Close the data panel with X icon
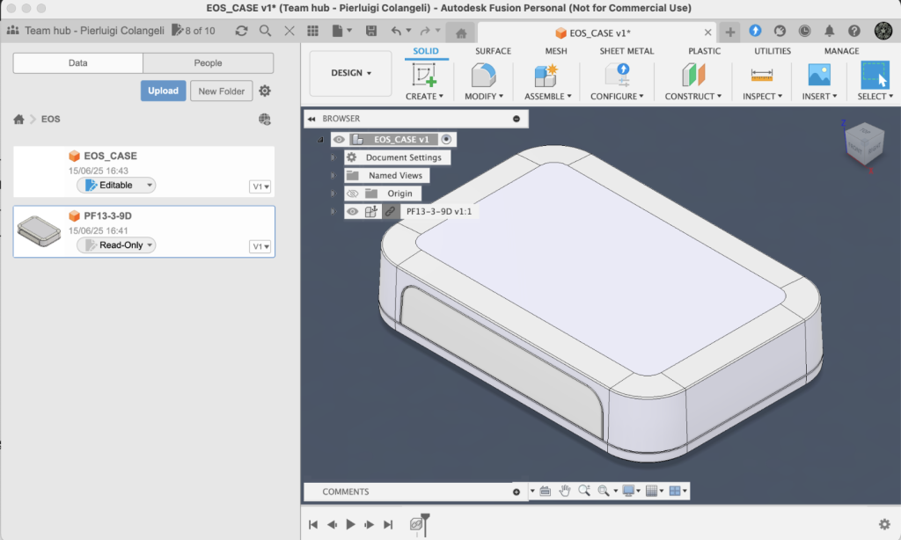901x540 pixels. 289,31
